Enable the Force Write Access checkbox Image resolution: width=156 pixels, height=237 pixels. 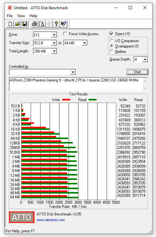click(65, 34)
